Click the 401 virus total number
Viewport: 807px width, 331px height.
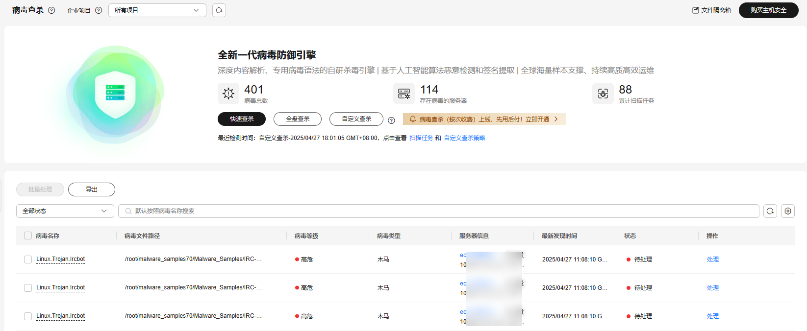pos(254,90)
